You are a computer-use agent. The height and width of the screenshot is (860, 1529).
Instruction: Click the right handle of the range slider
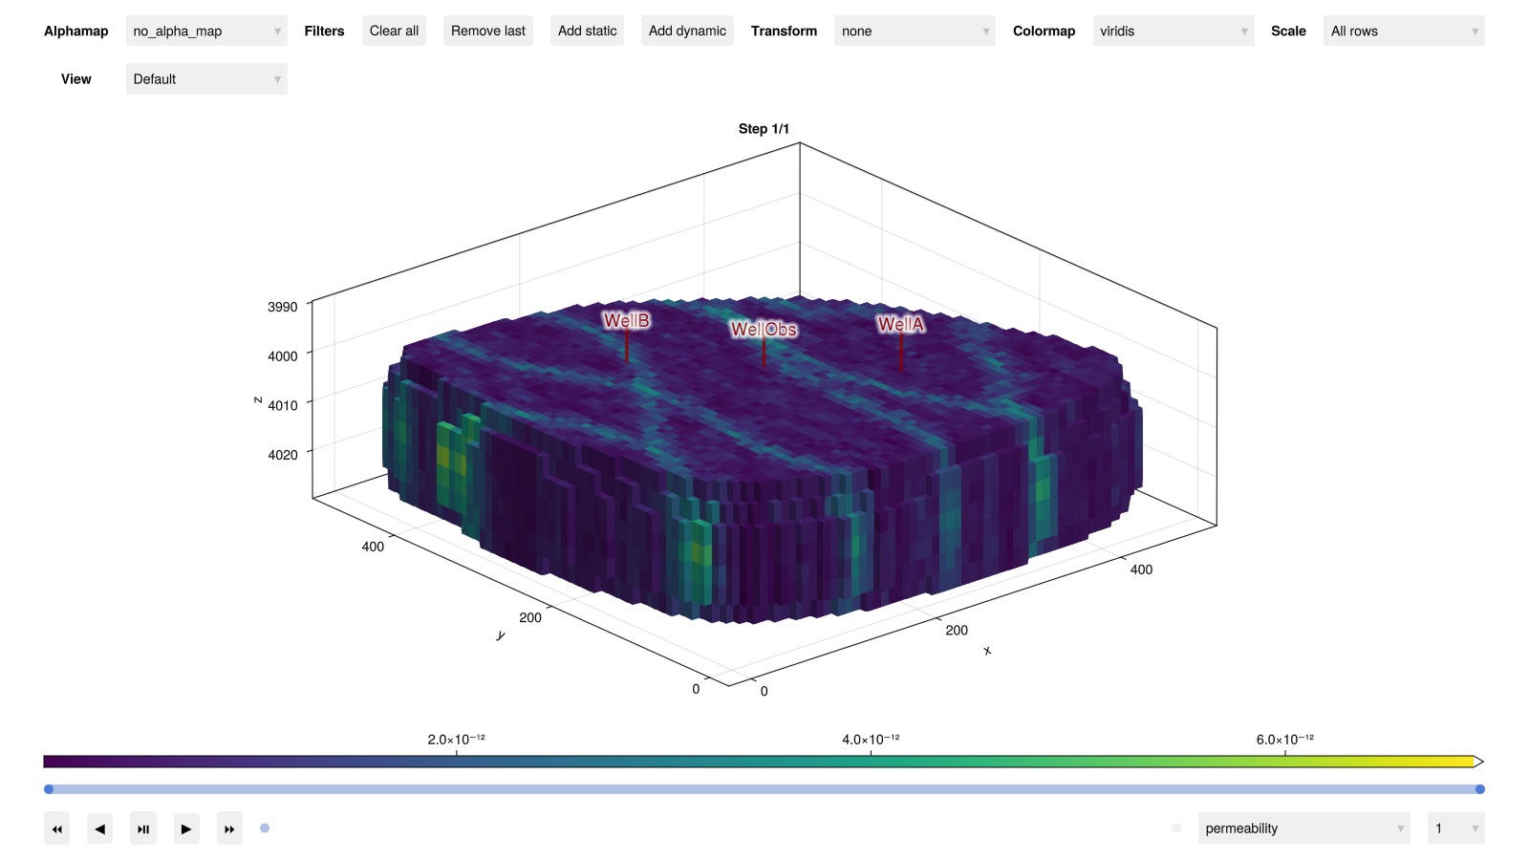click(x=1479, y=789)
